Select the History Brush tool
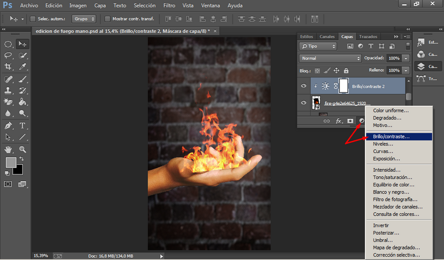This screenshot has width=444, height=260. (x=23, y=91)
